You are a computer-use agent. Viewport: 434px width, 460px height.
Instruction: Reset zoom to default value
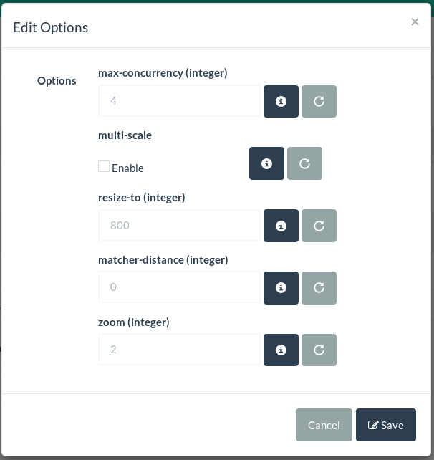(319, 350)
